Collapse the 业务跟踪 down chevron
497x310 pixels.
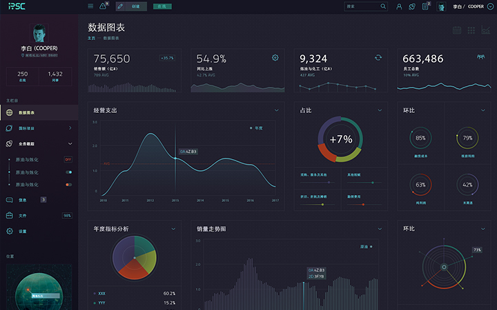point(70,143)
